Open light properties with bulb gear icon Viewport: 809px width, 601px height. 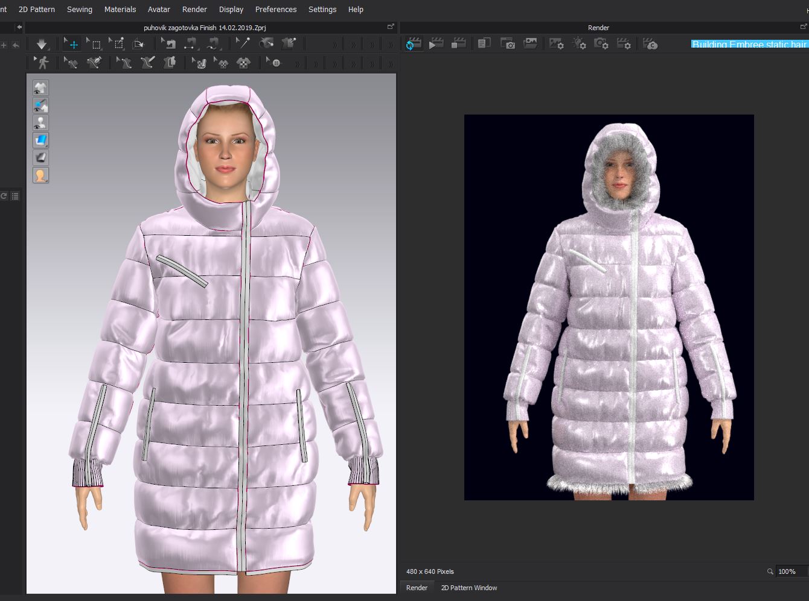tap(579, 44)
